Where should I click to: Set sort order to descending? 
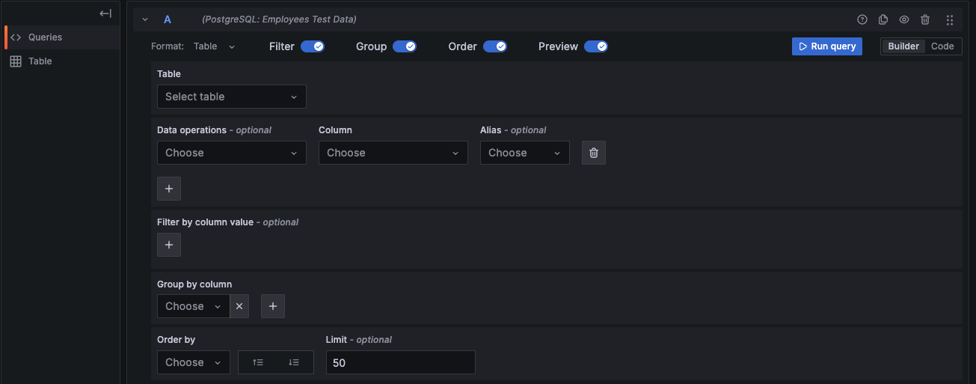pos(294,362)
